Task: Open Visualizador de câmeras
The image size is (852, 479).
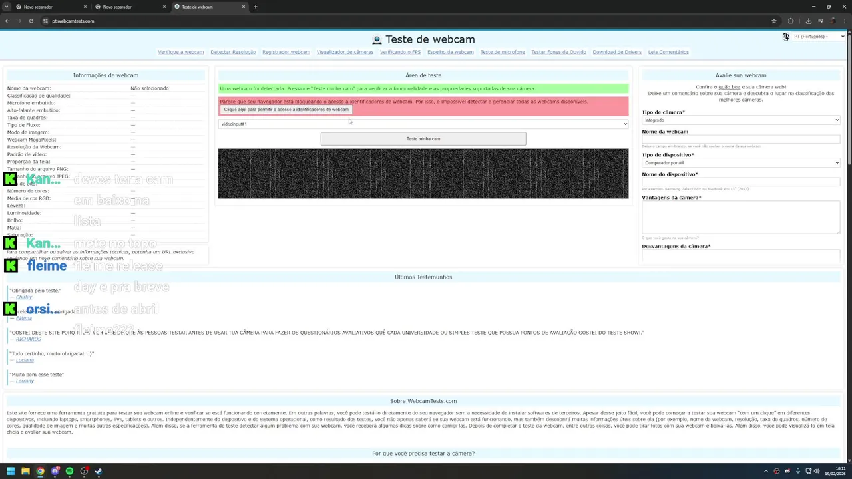Action: coord(345,52)
